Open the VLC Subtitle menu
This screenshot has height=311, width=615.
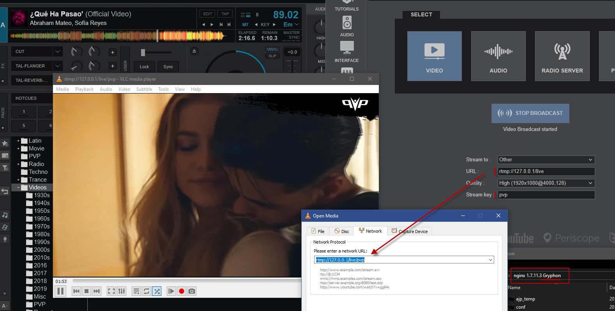(144, 89)
